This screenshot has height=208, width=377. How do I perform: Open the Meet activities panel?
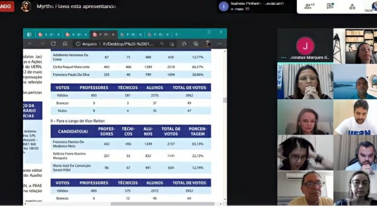coord(352,6)
